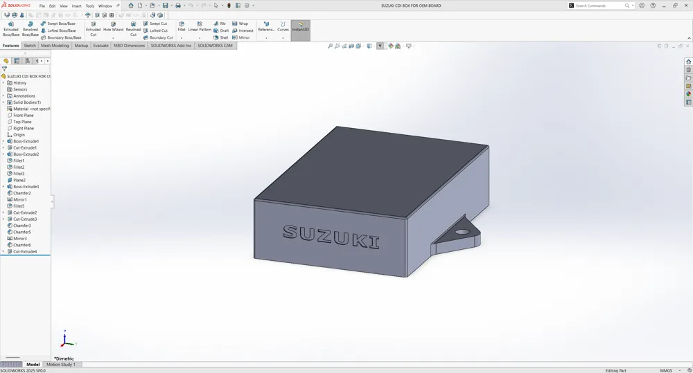Toggle the Hide/Show Items eye button
The image size is (693, 373).
380,46
